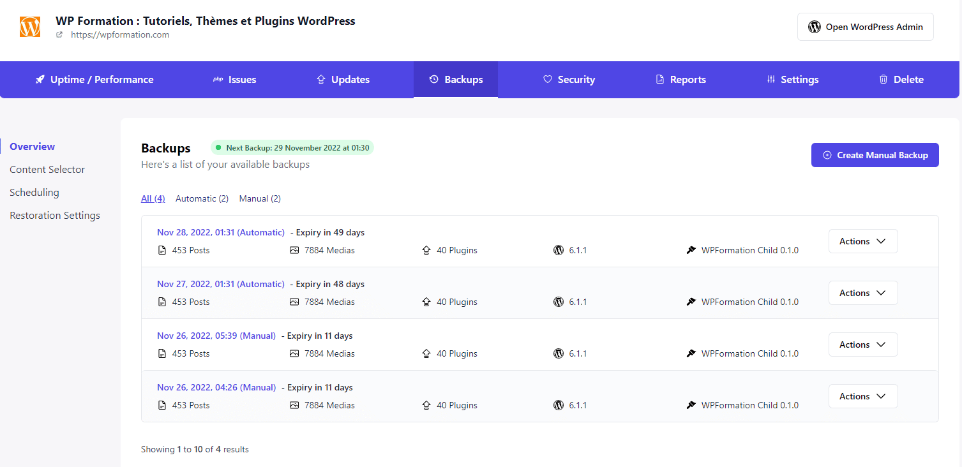Click the Create Manual Backup button
This screenshot has width=962, height=467.
pyautogui.click(x=875, y=155)
